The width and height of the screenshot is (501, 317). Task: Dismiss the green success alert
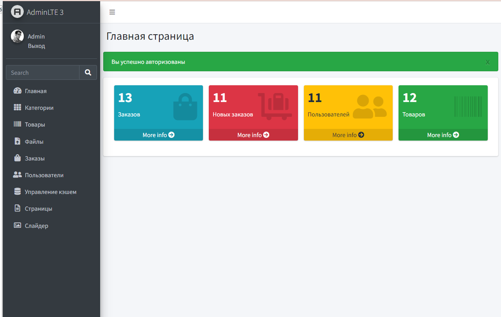[487, 62]
